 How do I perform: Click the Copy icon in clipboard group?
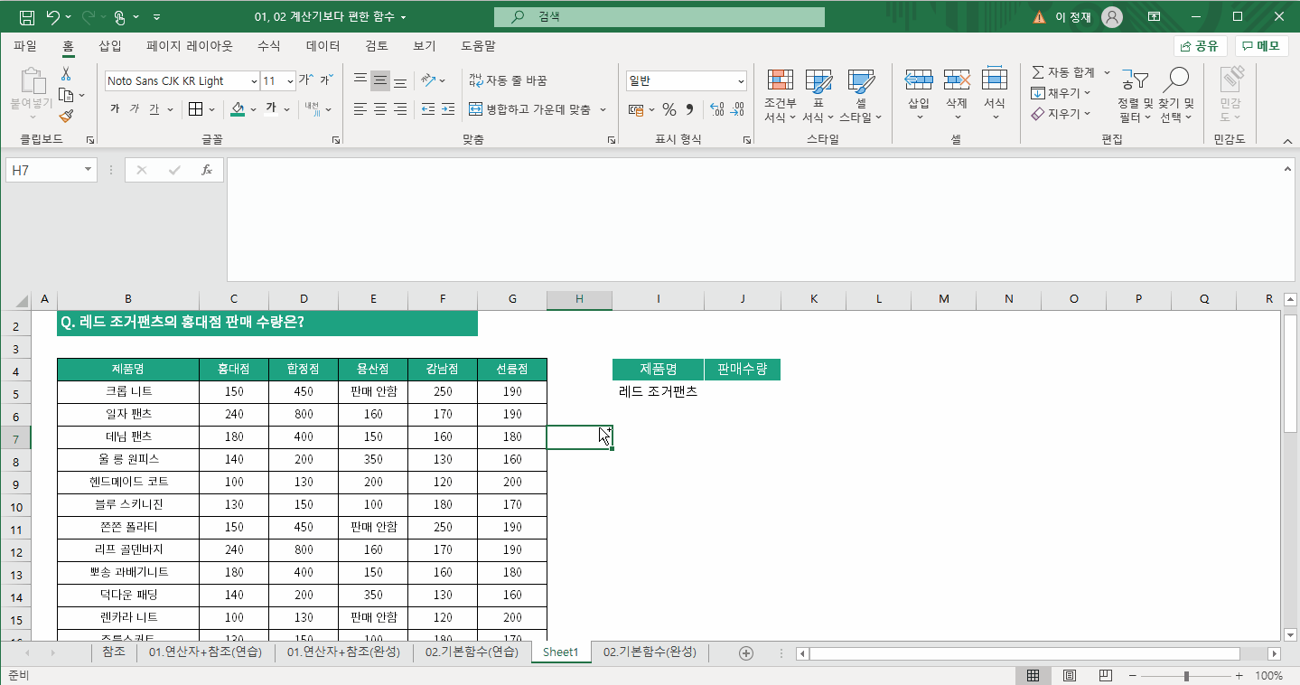coord(66,95)
